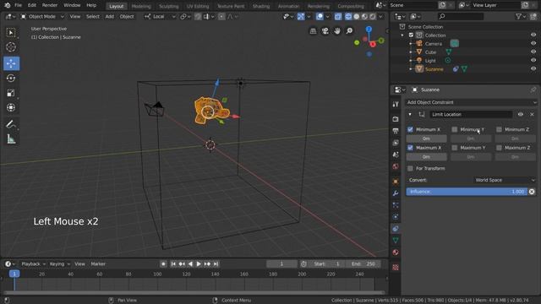541x304 pixels.
Task: Select the Measure tool
Action: (x=11, y=139)
